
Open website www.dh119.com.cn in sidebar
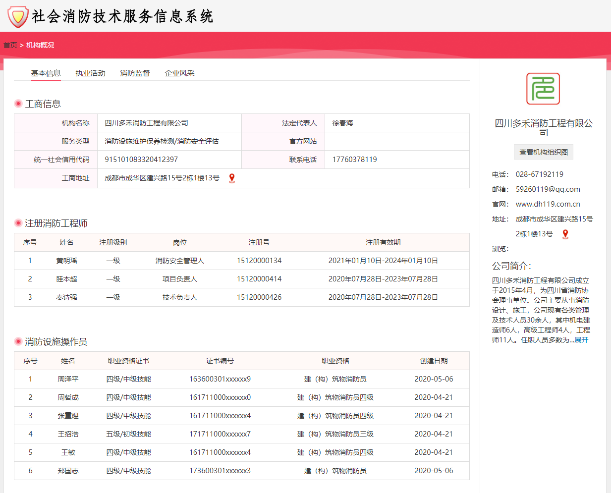tap(548, 204)
